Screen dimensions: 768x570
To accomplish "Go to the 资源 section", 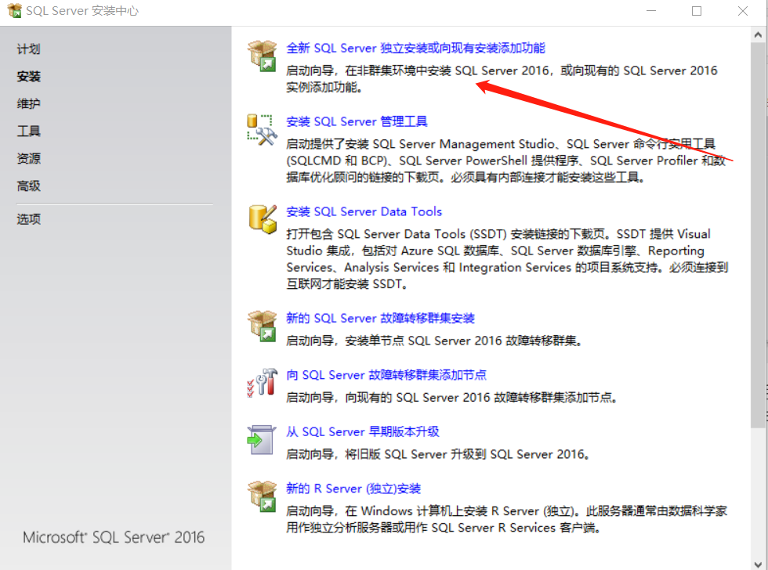I will point(28,158).
